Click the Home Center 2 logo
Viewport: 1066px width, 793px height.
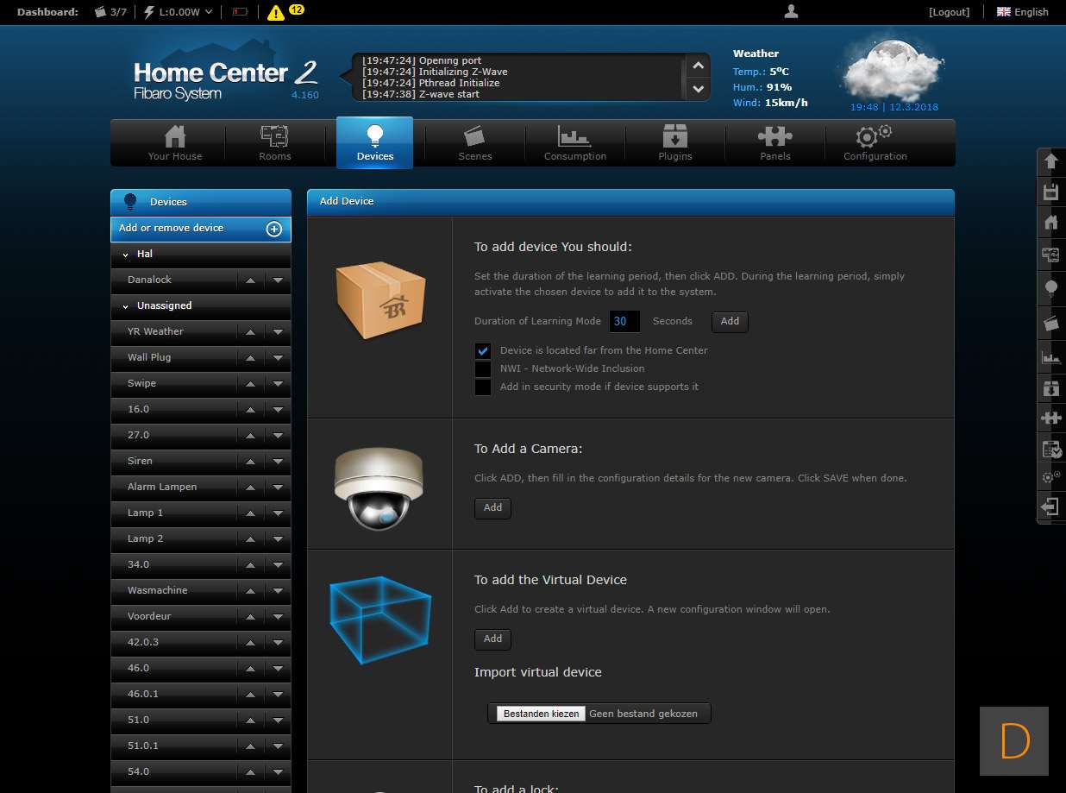click(x=226, y=79)
